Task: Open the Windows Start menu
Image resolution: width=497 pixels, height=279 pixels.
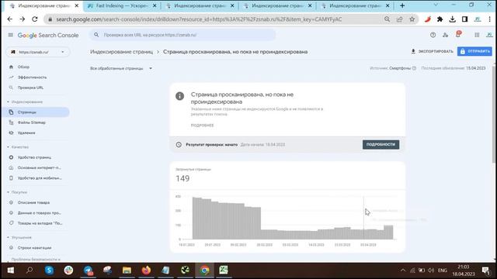Action: pos(10,270)
